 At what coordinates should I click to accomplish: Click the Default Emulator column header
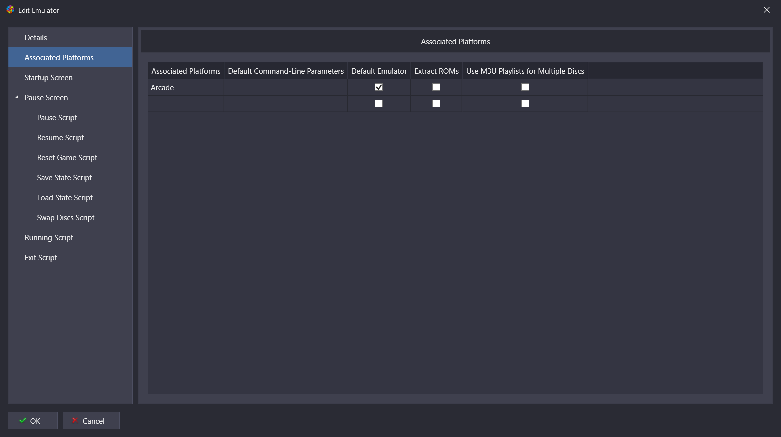click(379, 71)
